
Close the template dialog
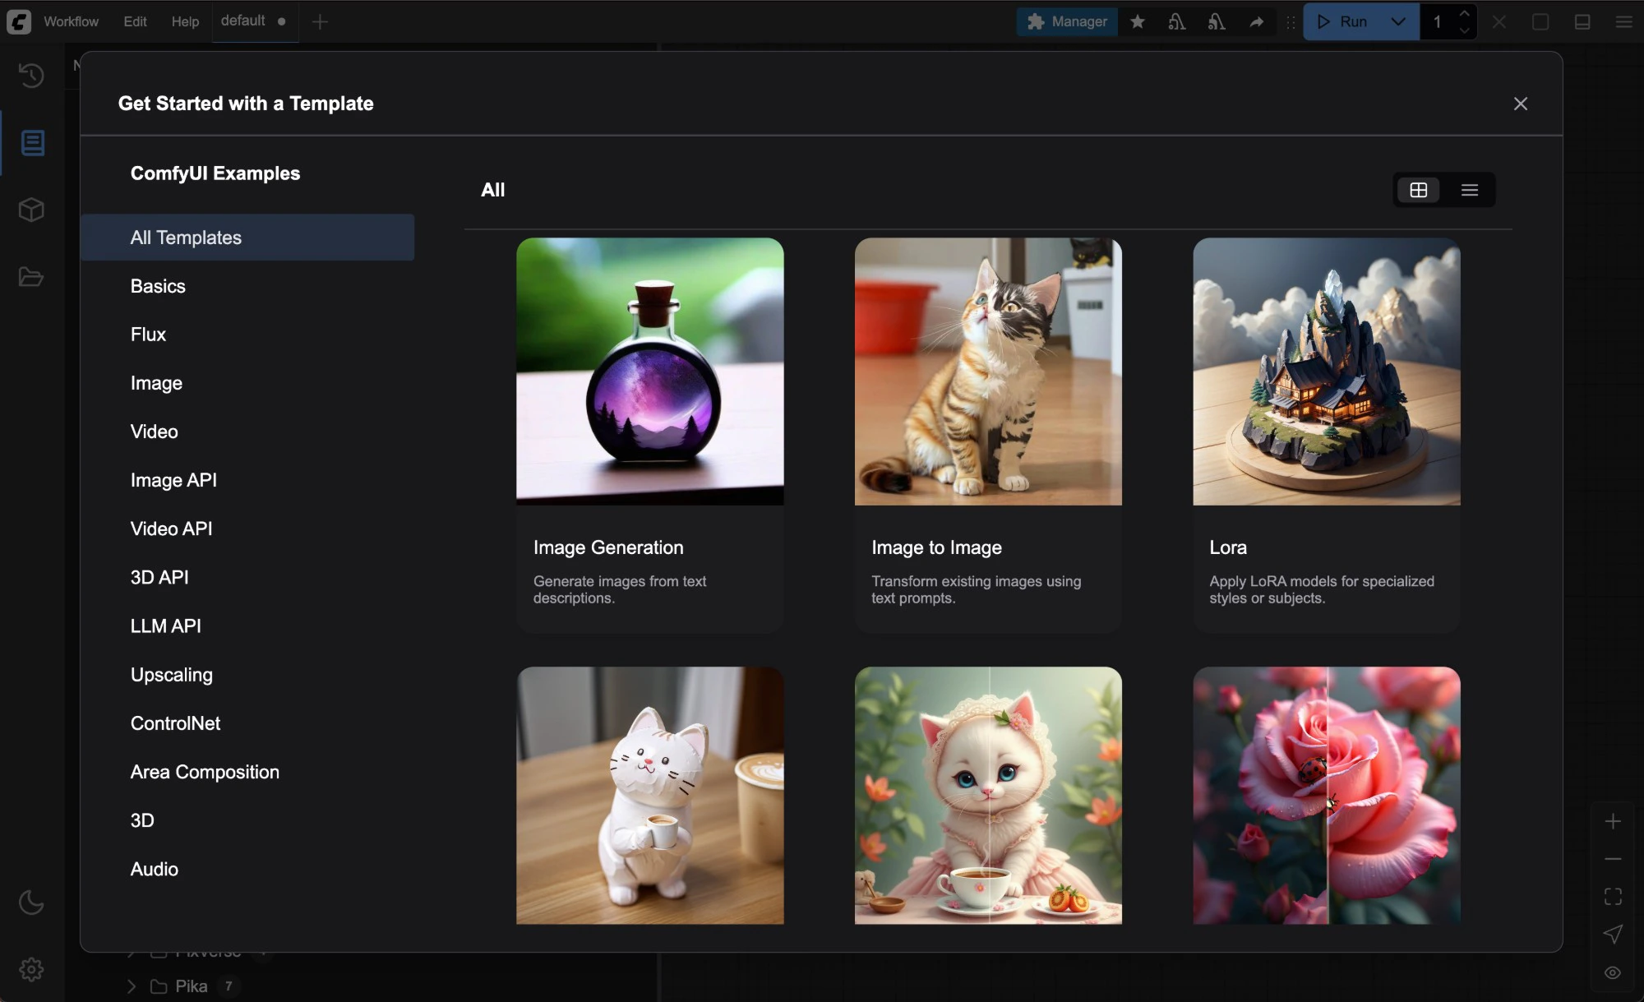pos(1520,104)
